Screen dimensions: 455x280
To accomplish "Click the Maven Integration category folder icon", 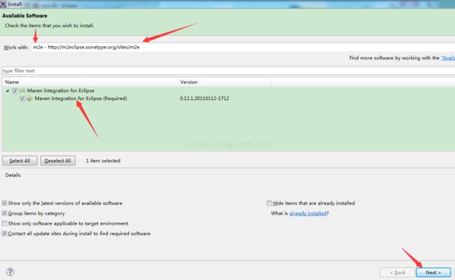I will pyautogui.click(x=22, y=90).
